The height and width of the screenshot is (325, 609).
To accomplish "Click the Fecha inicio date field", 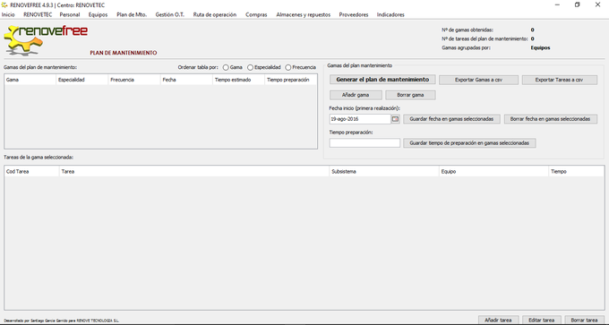I will [360, 119].
